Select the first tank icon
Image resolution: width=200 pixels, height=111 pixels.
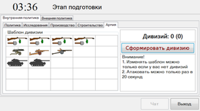(x=17, y=62)
